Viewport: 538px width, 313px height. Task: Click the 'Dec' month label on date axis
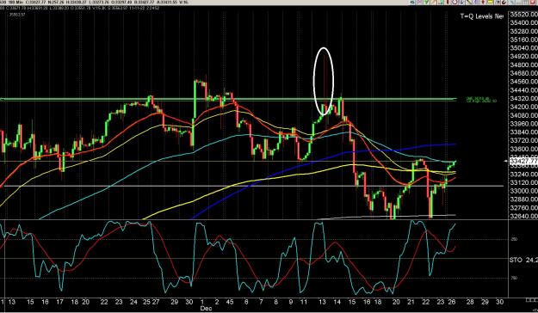[x=206, y=308]
